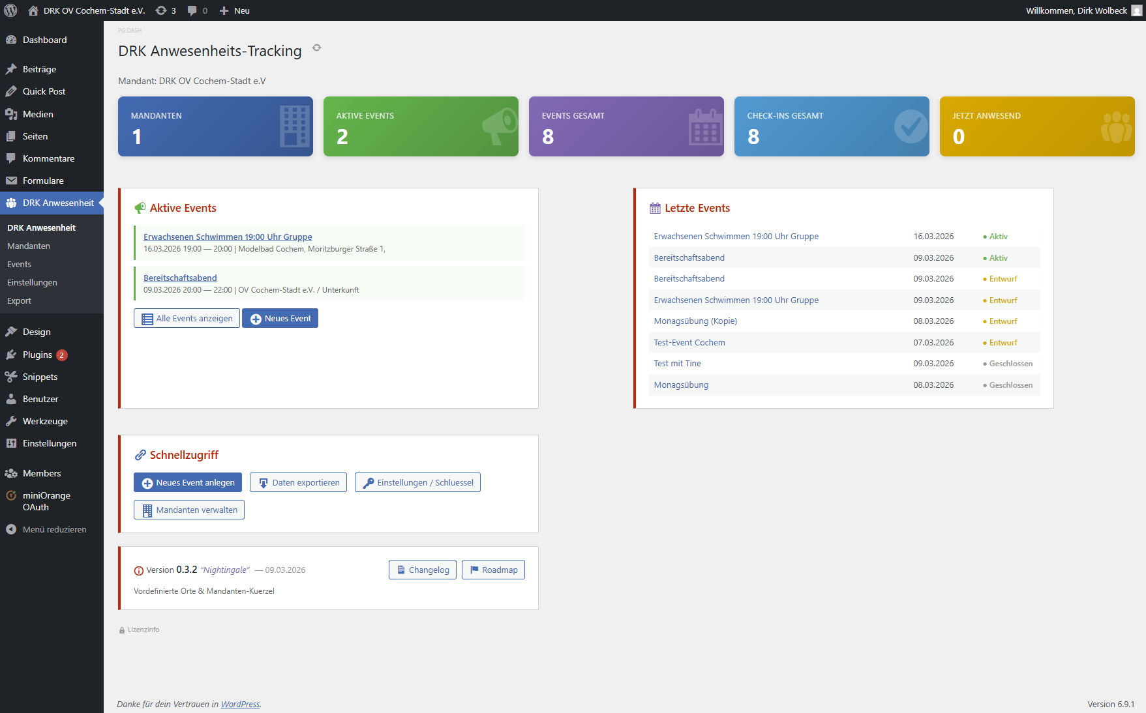The width and height of the screenshot is (1146, 713).
Task: Click the Neues Event button
Action: tap(280, 318)
